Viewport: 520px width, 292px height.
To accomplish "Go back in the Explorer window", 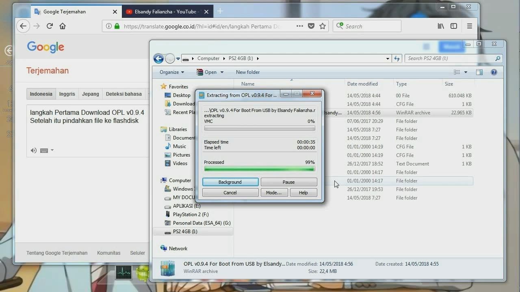I will pos(158,58).
